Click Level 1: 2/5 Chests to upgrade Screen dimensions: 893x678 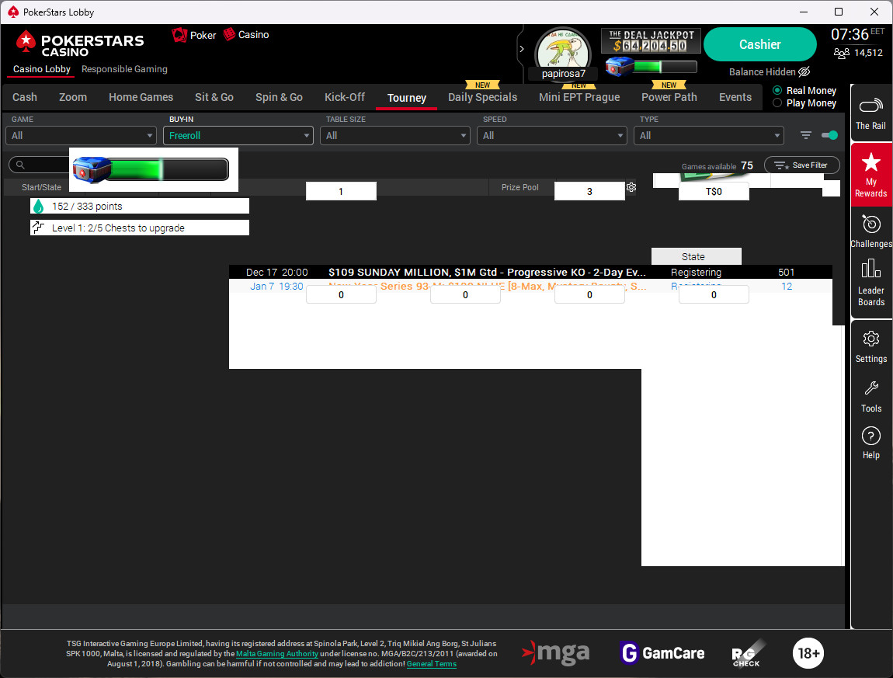118,228
